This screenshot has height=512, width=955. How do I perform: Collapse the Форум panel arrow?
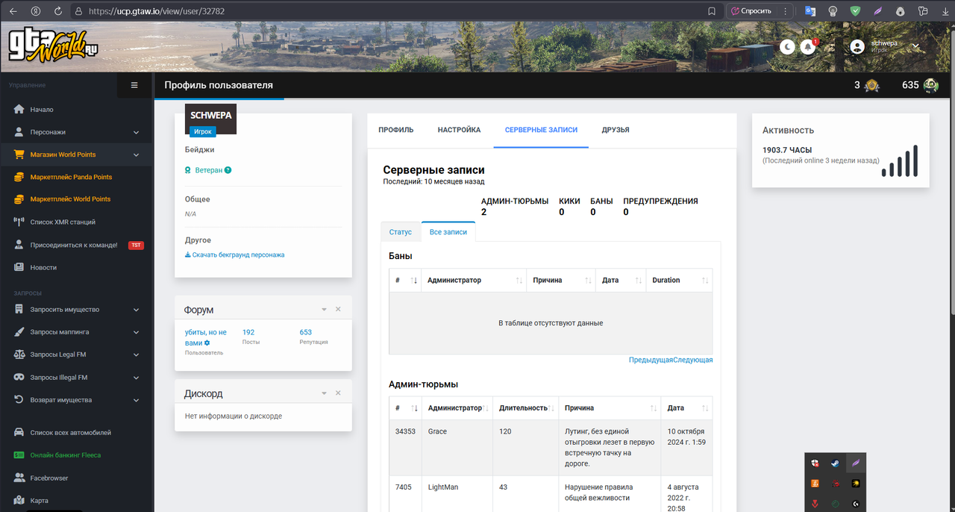click(x=324, y=309)
